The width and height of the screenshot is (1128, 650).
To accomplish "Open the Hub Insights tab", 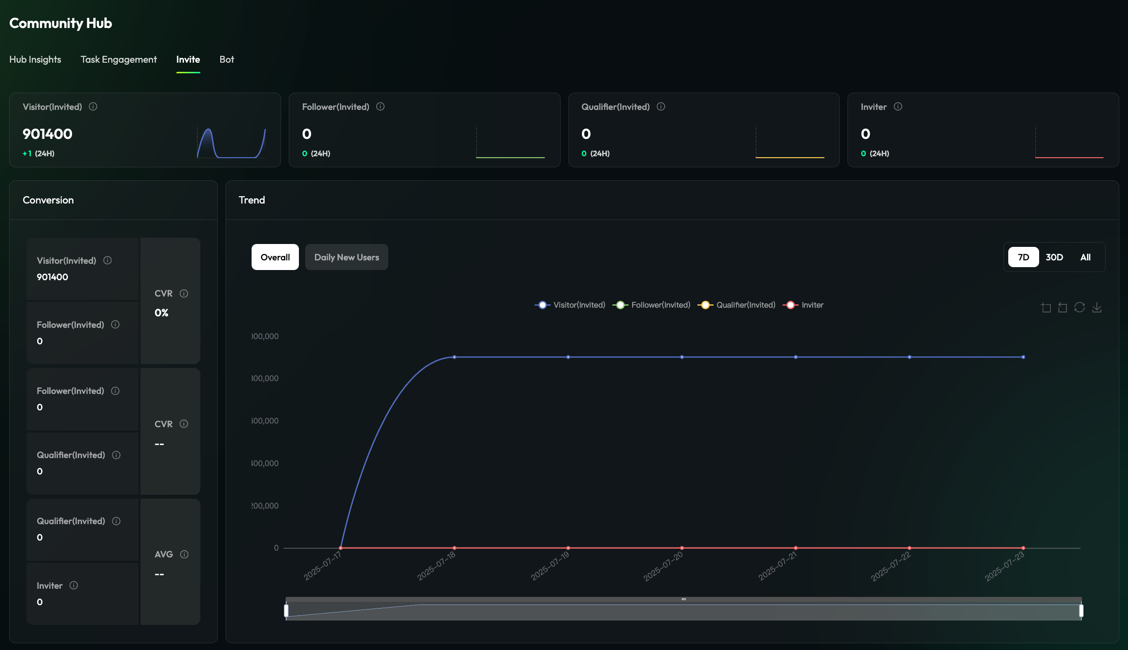I will pos(35,59).
